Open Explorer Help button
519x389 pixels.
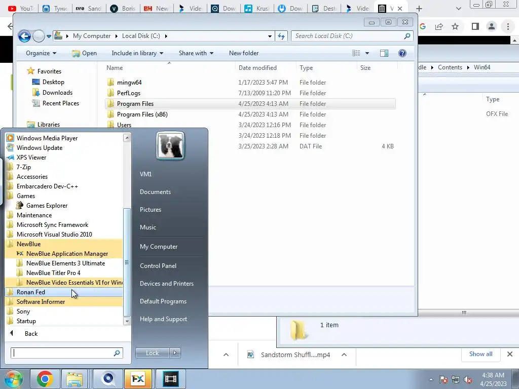click(x=402, y=53)
